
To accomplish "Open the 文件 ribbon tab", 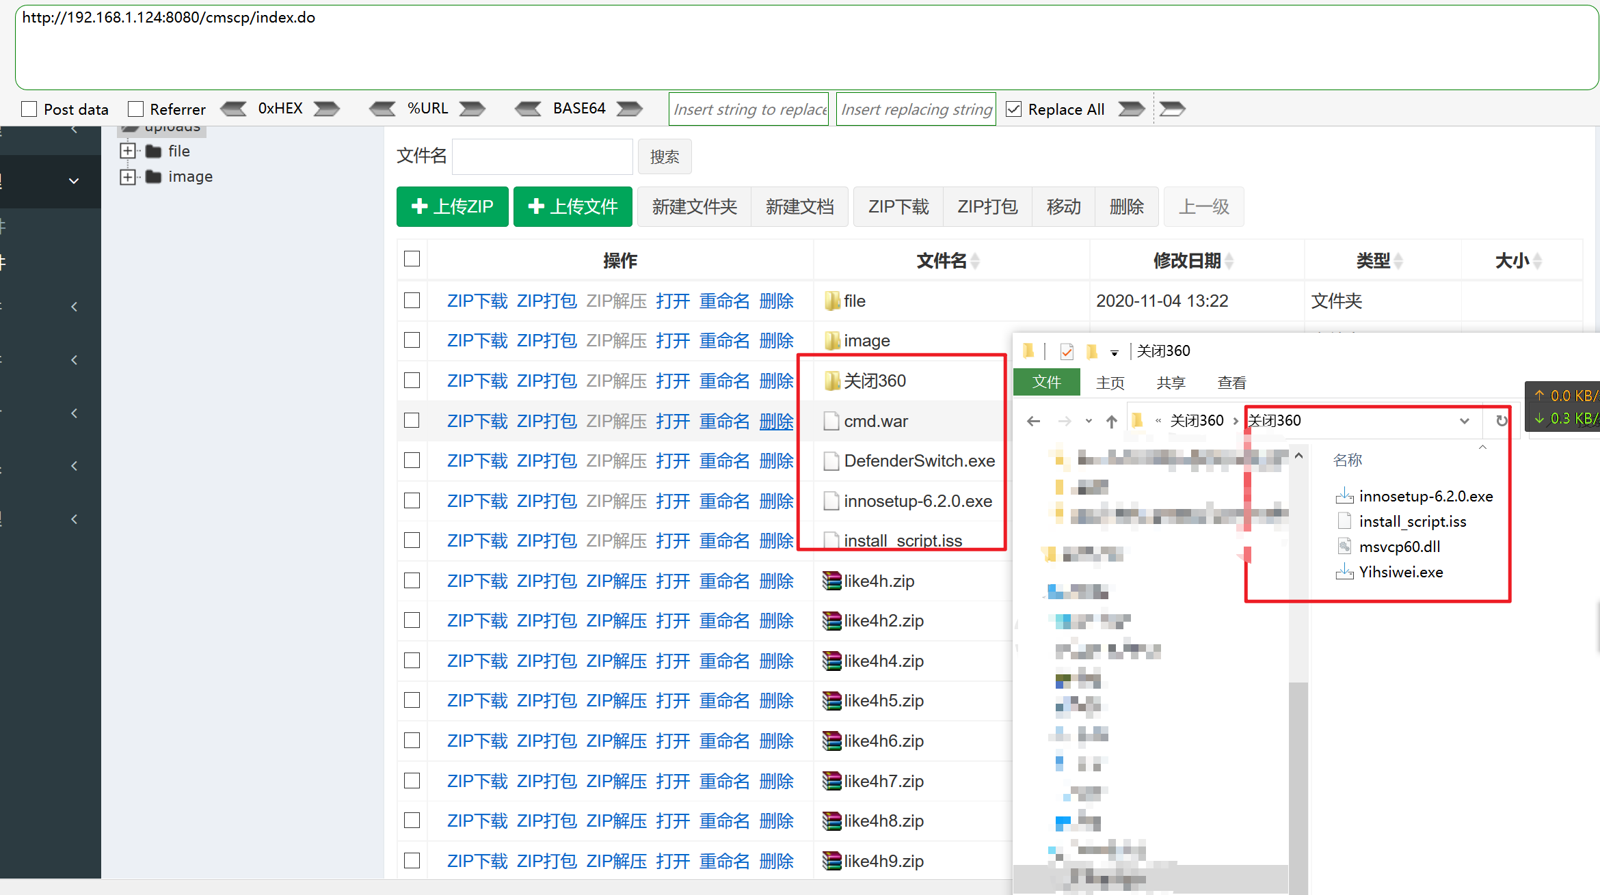I will click(1046, 383).
